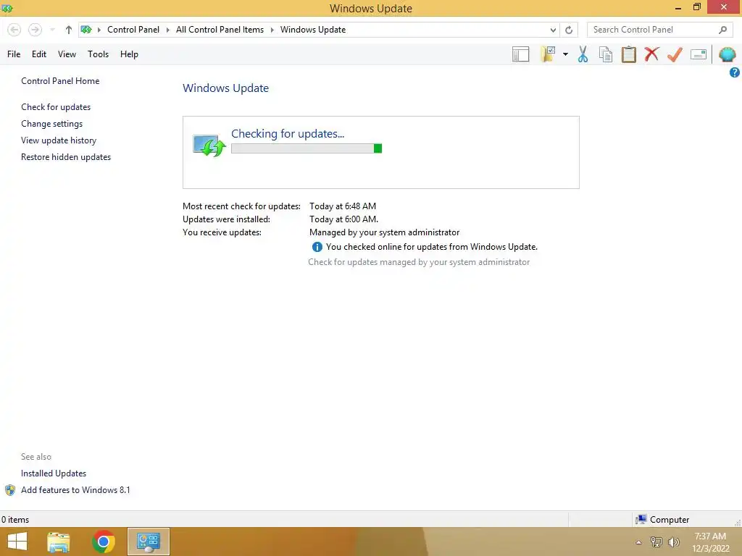742x556 pixels.
Task: Click the Properties card toolbar icon
Action: pyautogui.click(x=699, y=54)
